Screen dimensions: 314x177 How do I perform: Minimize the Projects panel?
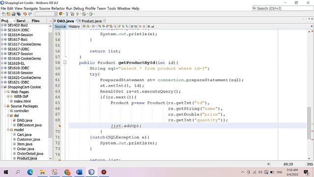tap(50, 21)
